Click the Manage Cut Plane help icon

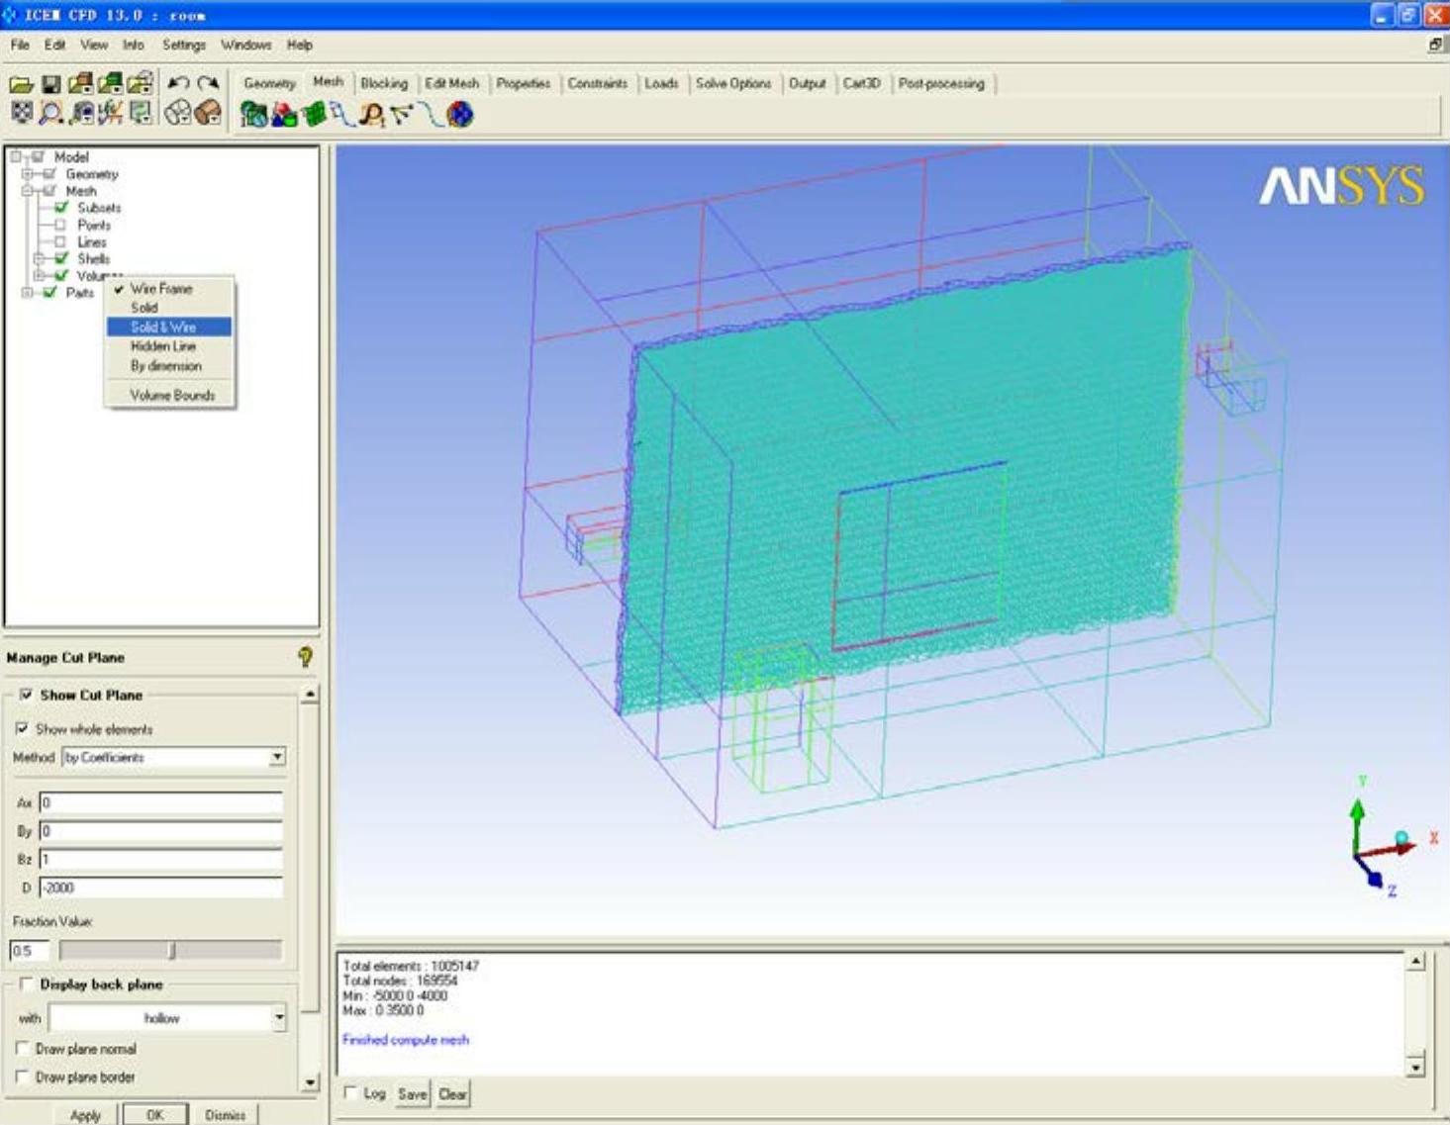[x=305, y=657]
